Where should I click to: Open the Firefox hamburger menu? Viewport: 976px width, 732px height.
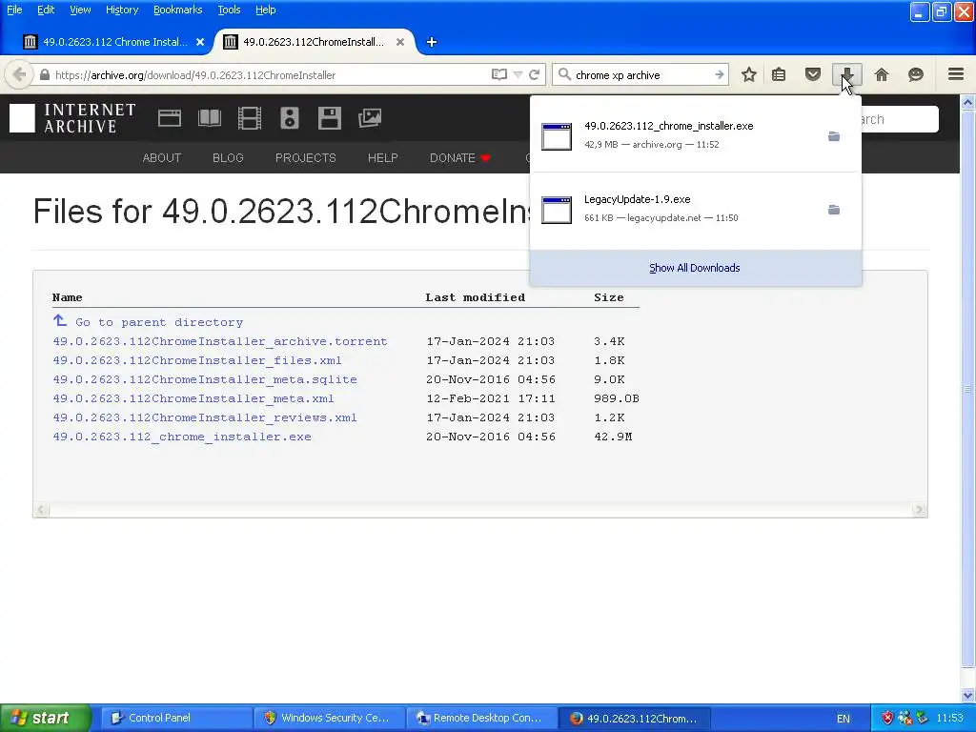(956, 74)
